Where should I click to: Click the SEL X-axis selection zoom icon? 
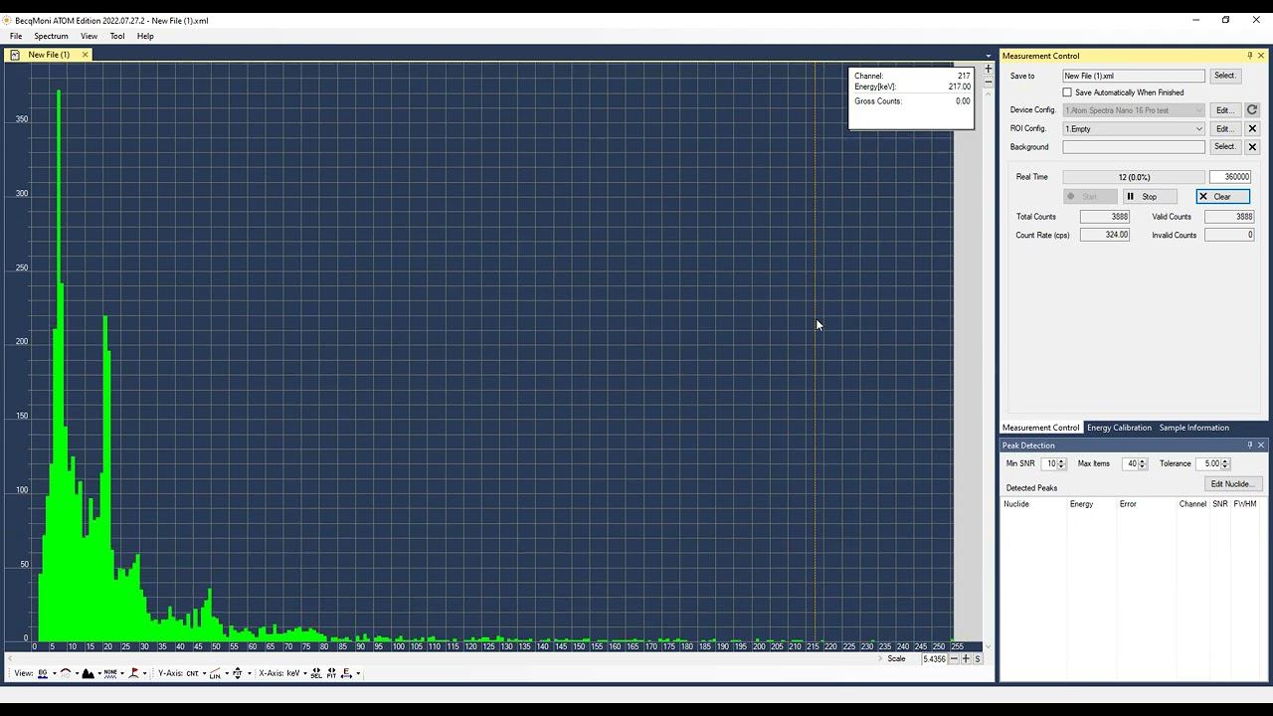click(316, 673)
